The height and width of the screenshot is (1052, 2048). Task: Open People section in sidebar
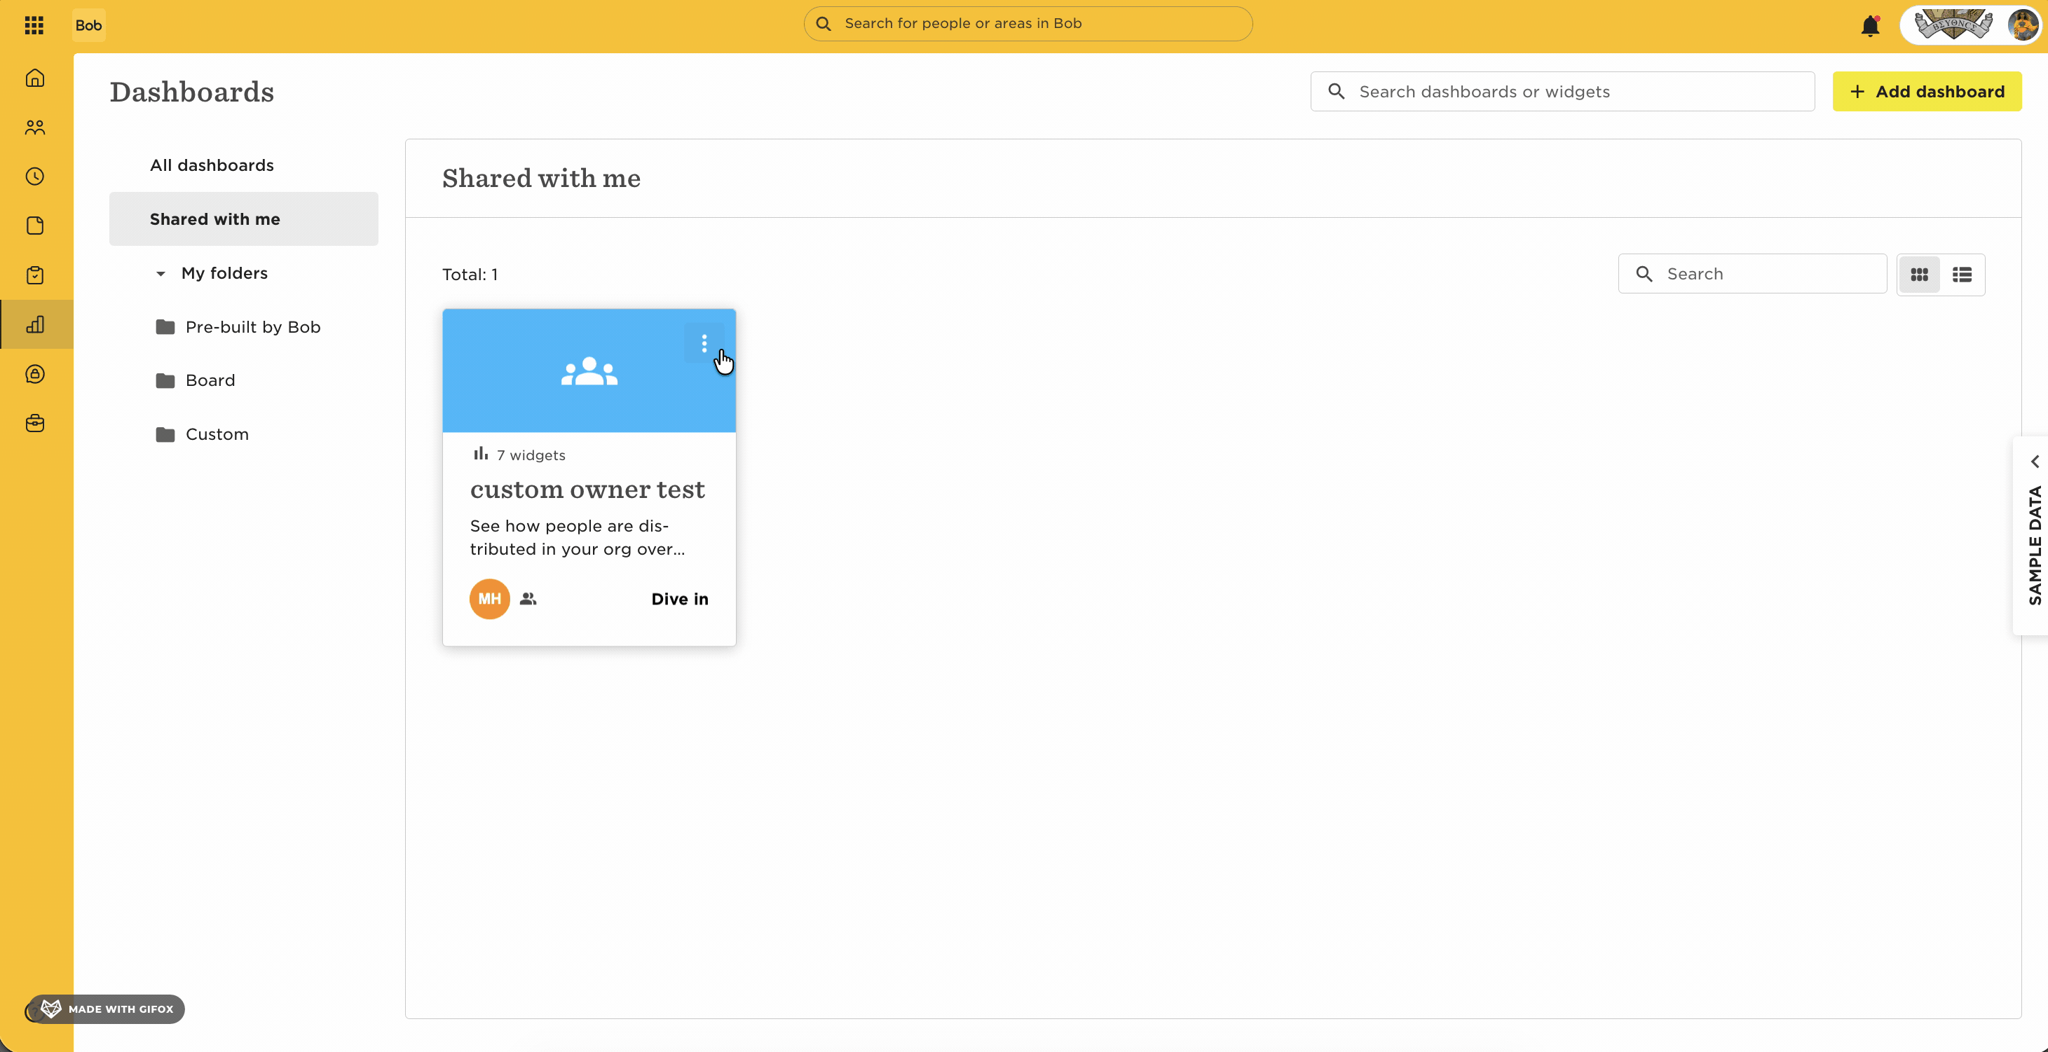tap(35, 127)
